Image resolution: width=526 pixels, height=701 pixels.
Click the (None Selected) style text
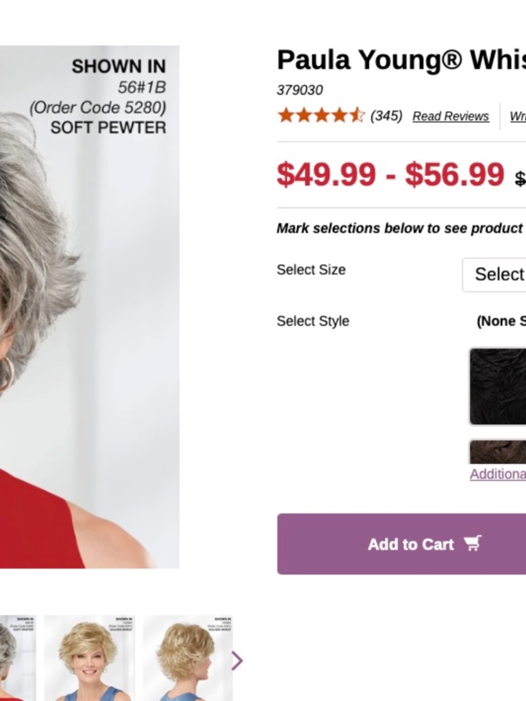point(501,321)
